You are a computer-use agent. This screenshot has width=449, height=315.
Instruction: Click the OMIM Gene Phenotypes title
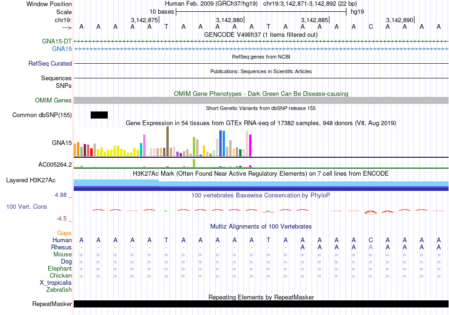point(261,94)
